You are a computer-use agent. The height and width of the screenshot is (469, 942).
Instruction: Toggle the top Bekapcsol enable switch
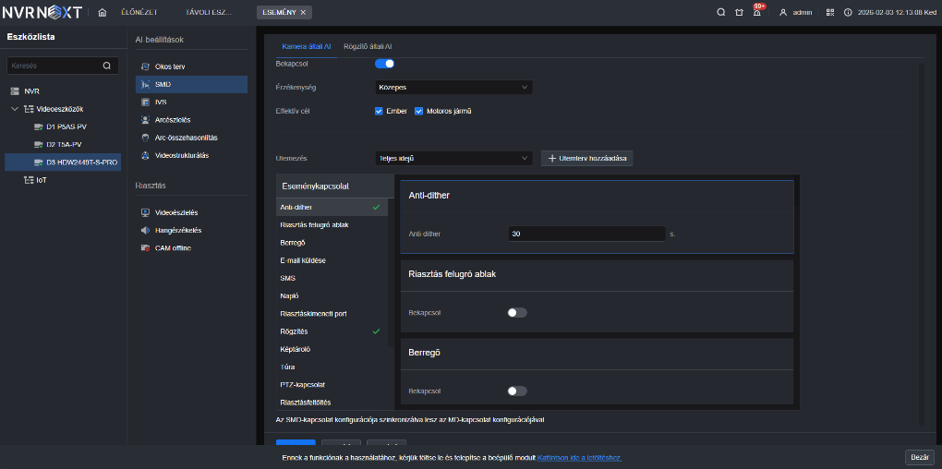pyautogui.click(x=384, y=64)
